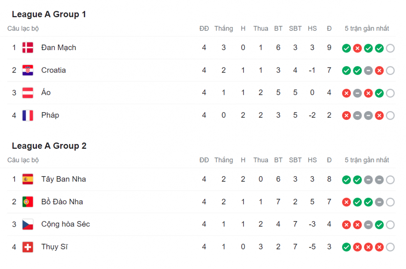Click the Croatia team name
The image size is (406, 269).
click(53, 70)
